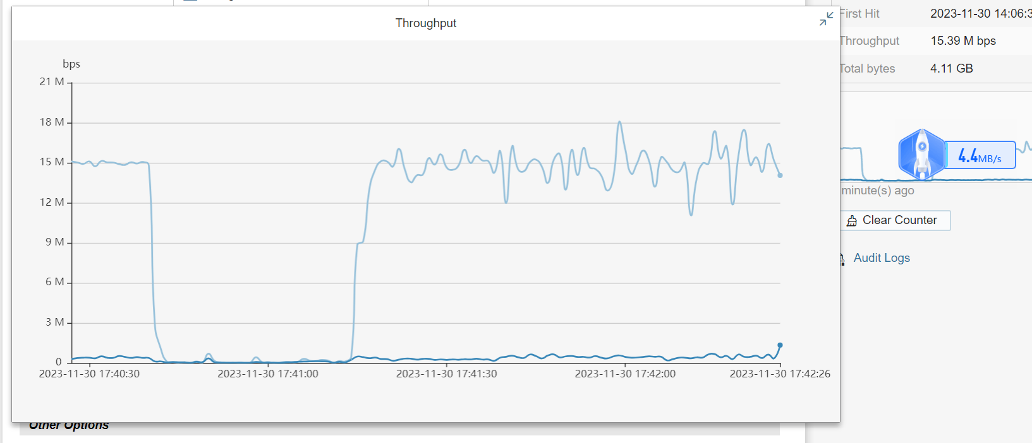1032x443 pixels.
Task: Click the 4.4 MB/s speed badge
Action: pyautogui.click(x=980, y=155)
